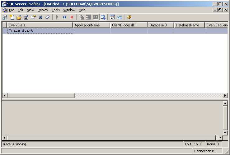Click the row selector beside Trace Start
230x155 pixels.
point(5,31)
